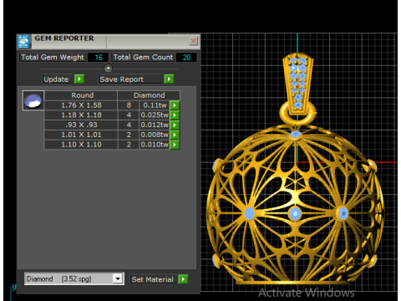Select the 1.76 X 1.58 size cell

pyautogui.click(x=81, y=105)
